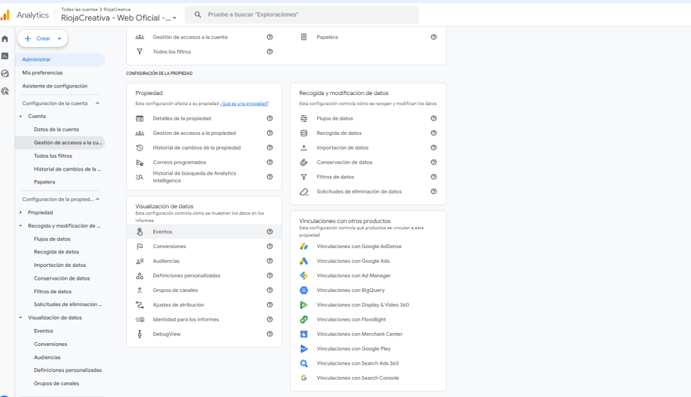Click the Search Console Google icon
This screenshot has width=691, height=397.
click(x=304, y=378)
